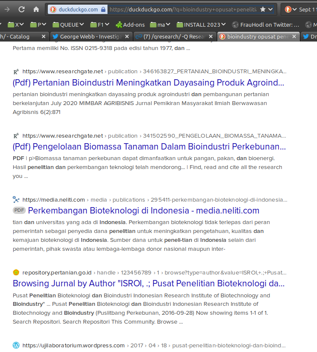Click snippet 'tian dan universitas yang ada'
317x352 pixels.
pyautogui.click(x=141, y=236)
